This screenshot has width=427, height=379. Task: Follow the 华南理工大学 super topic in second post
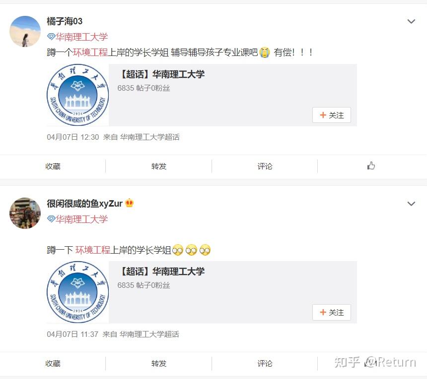point(332,313)
